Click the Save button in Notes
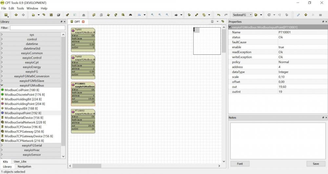 click(x=316, y=164)
